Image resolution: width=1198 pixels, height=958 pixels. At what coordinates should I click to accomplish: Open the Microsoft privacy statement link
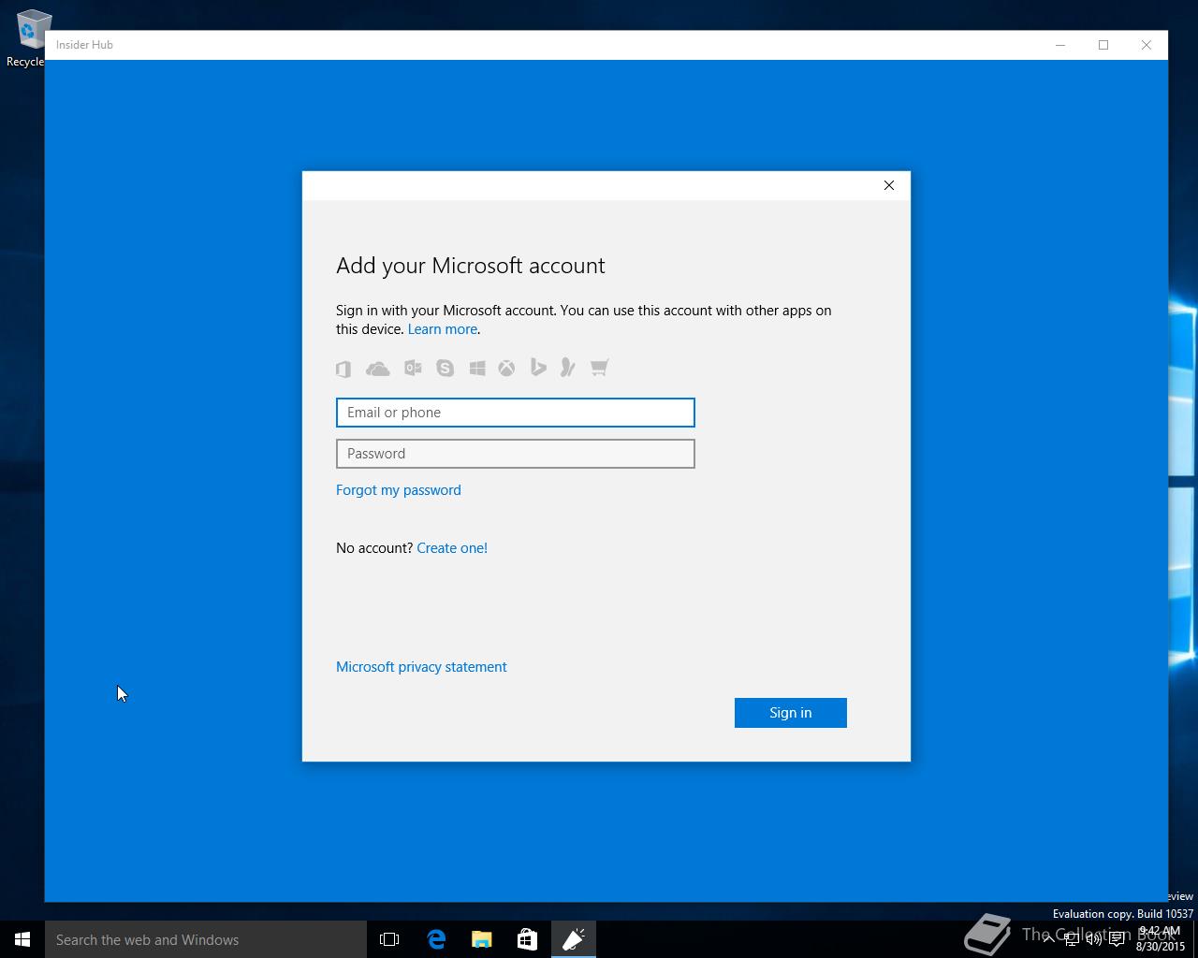[x=421, y=667]
